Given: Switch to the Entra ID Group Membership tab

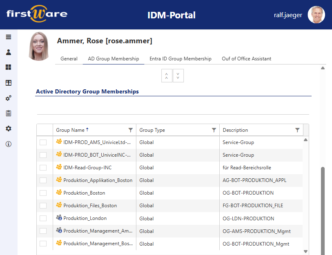Looking at the screenshot, I should click(180, 59).
